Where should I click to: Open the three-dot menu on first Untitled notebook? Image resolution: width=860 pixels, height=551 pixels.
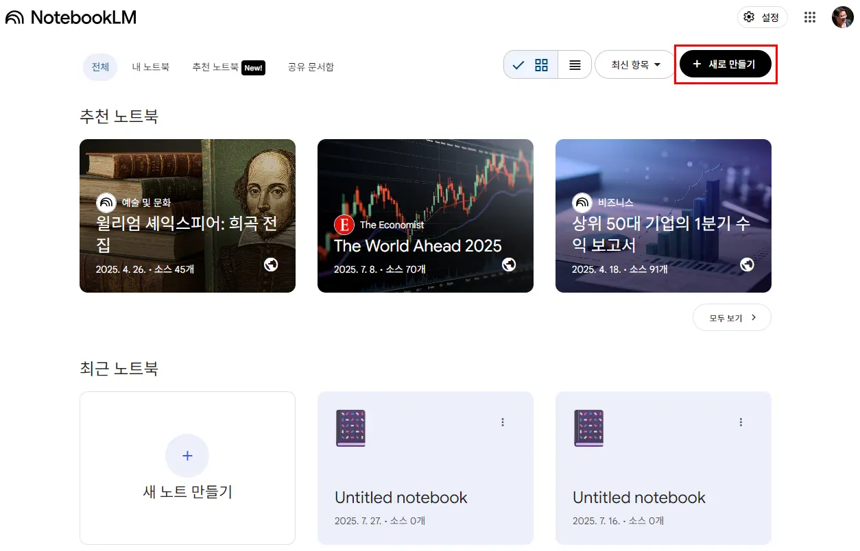click(503, 421)
